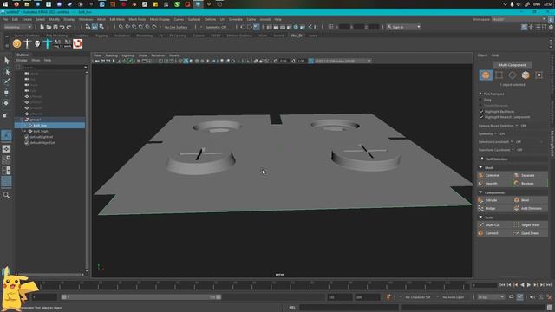Click the cyan cross shelf icon
This screenshot has height=312, width=555.
(x=48, y=43)
